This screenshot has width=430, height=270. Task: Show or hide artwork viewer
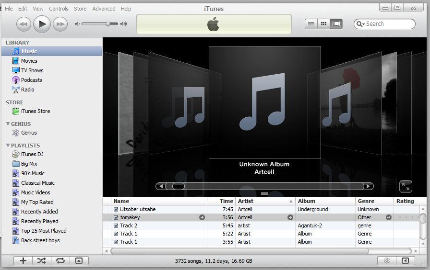(x=79, y=260)
